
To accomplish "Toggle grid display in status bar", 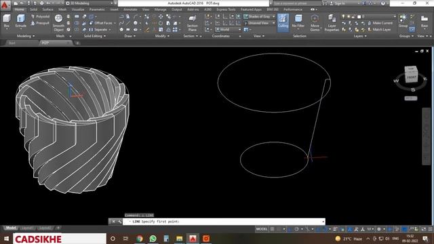I will point(273,229).
